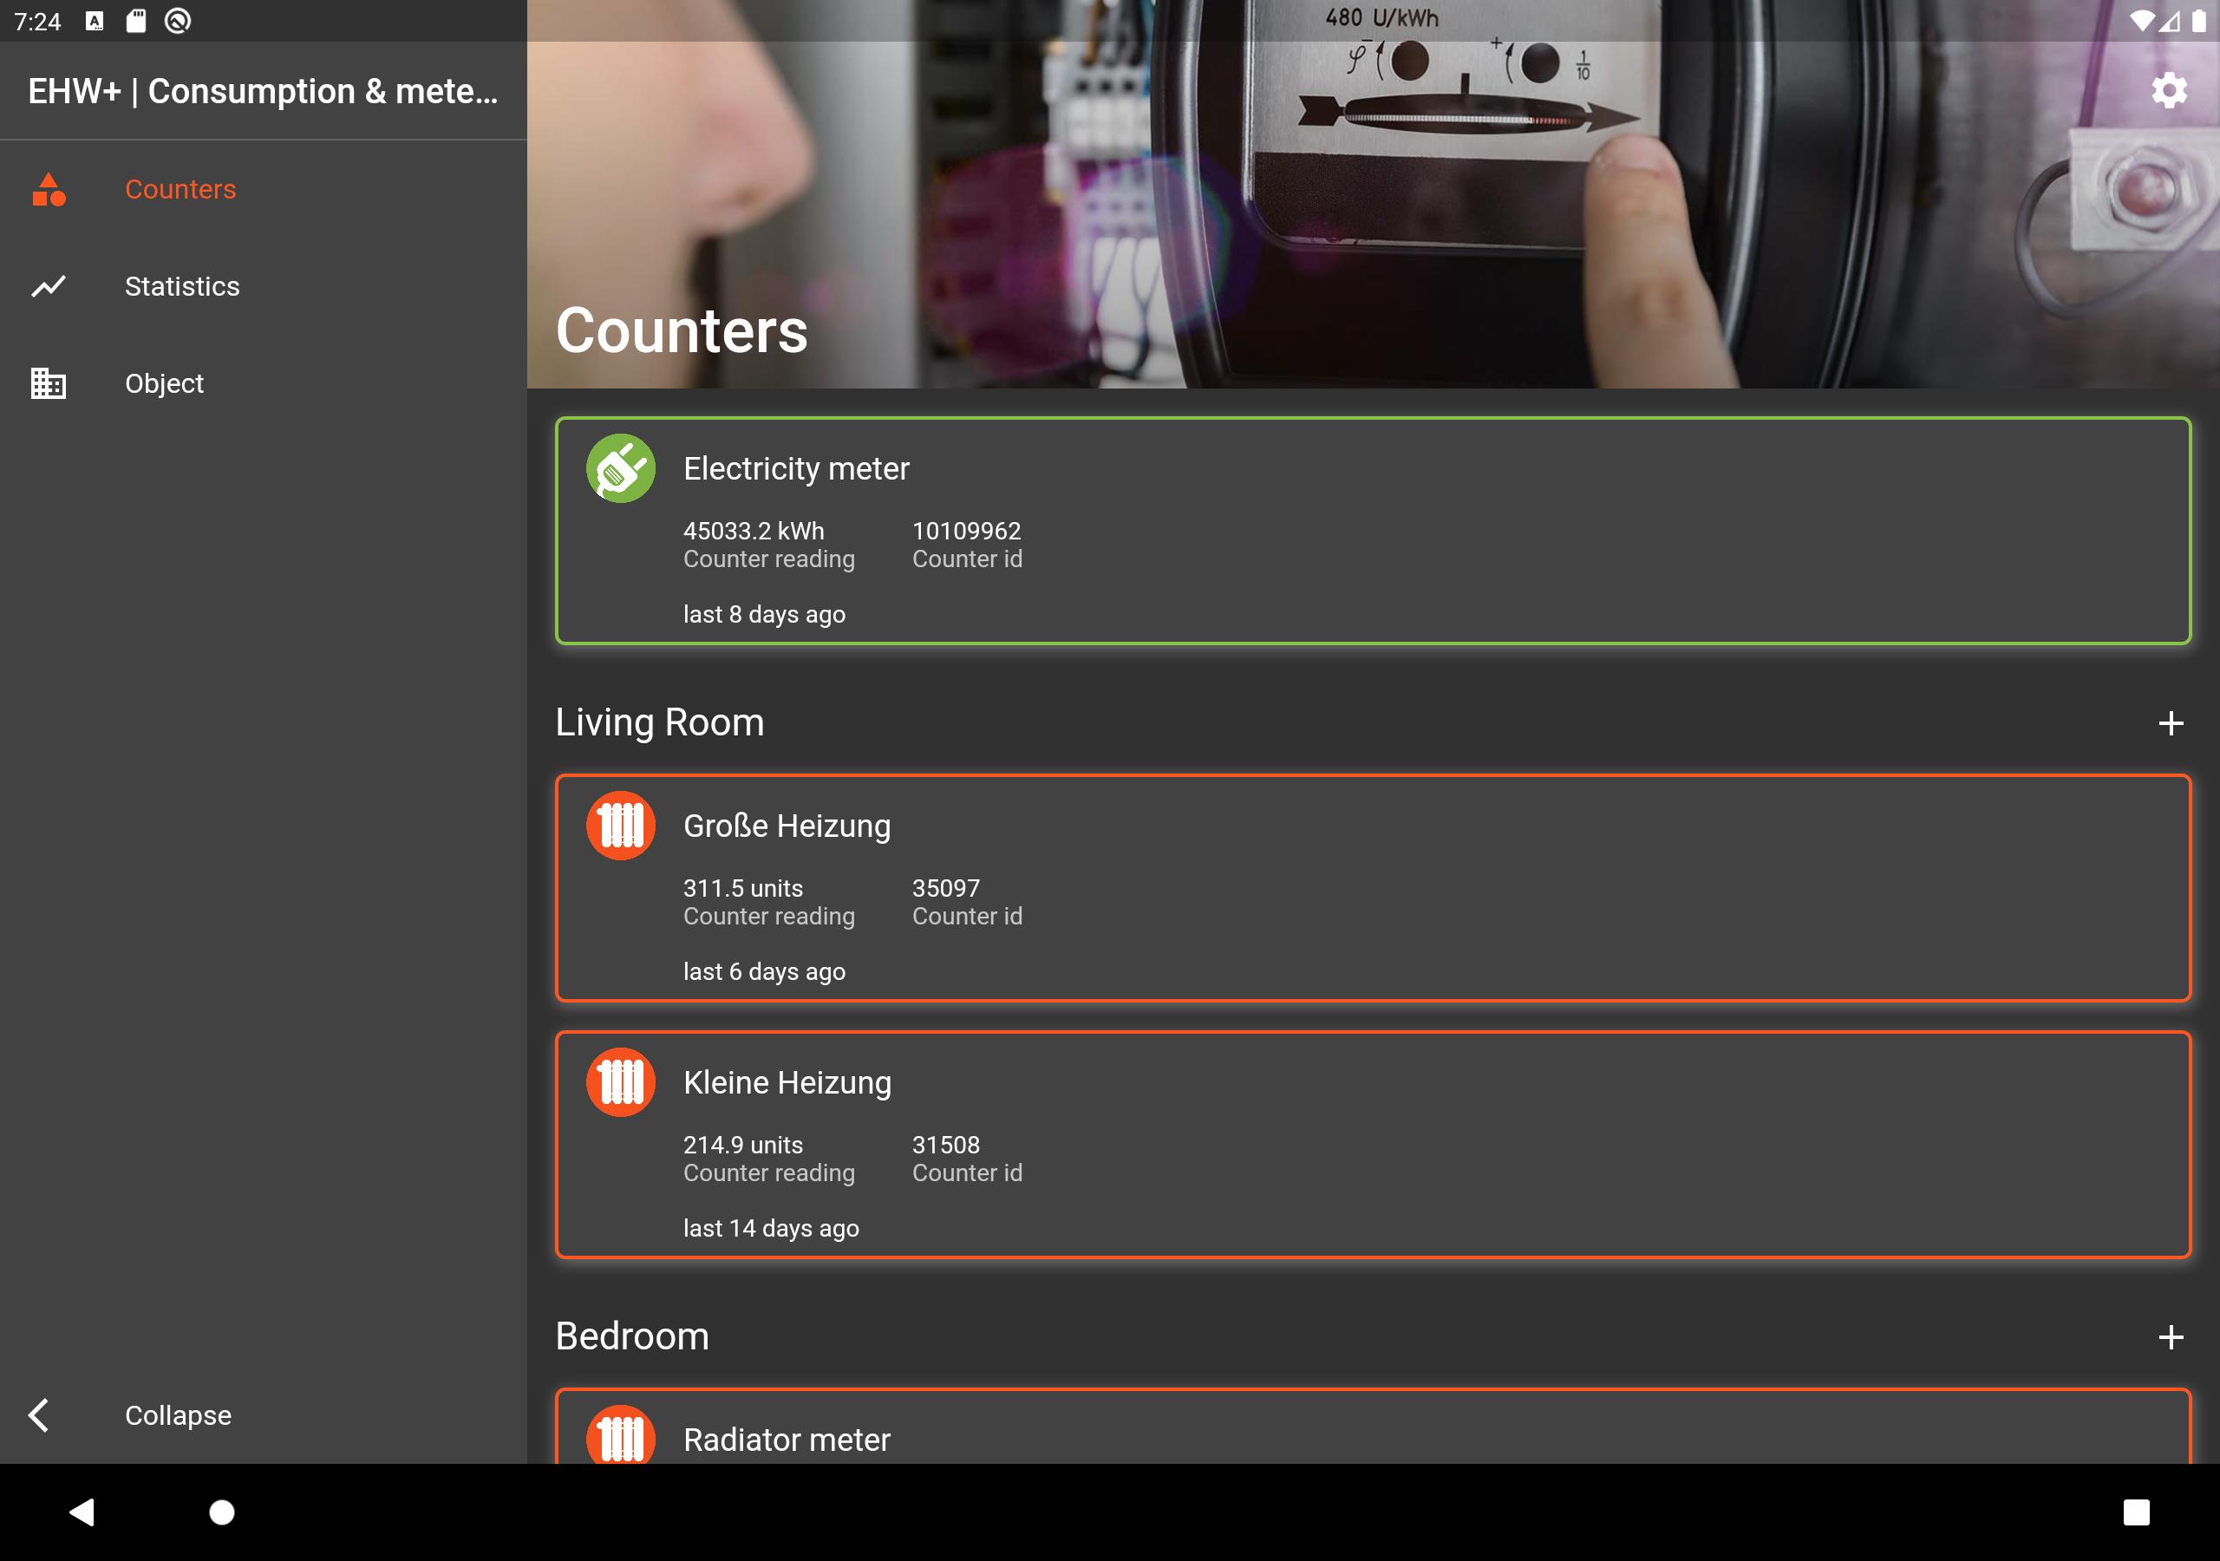Click the Statistics trend line icon

(x=49, y=286)
